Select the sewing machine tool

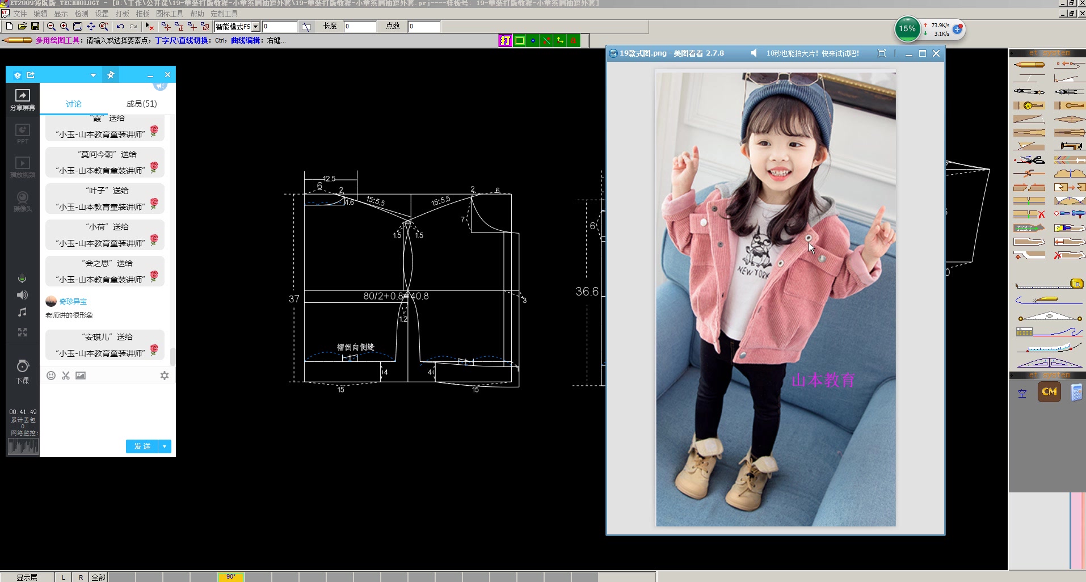coord(1070,146)
